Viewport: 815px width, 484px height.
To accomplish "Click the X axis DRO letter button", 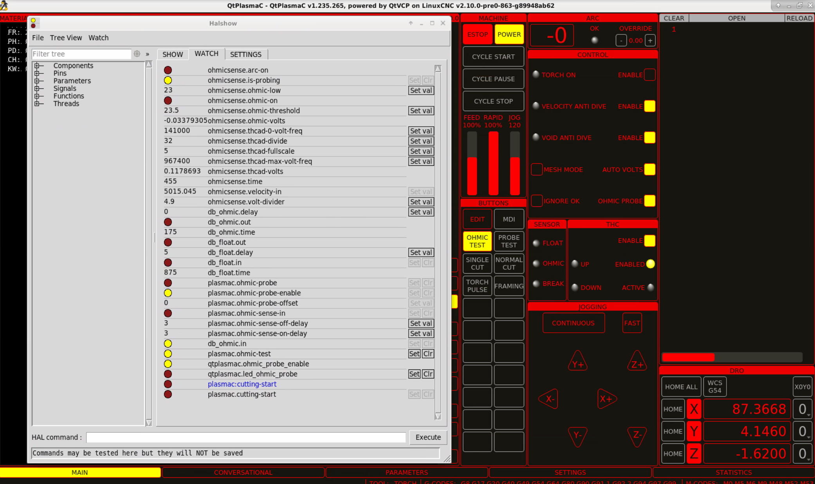I will point(694,409).
